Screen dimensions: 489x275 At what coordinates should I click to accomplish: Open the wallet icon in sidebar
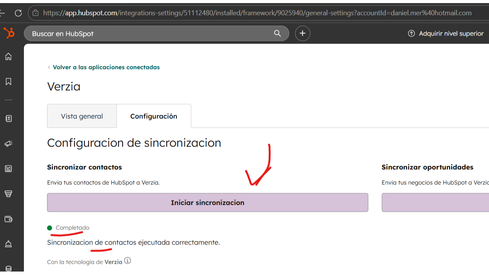(x=8, y=219)
